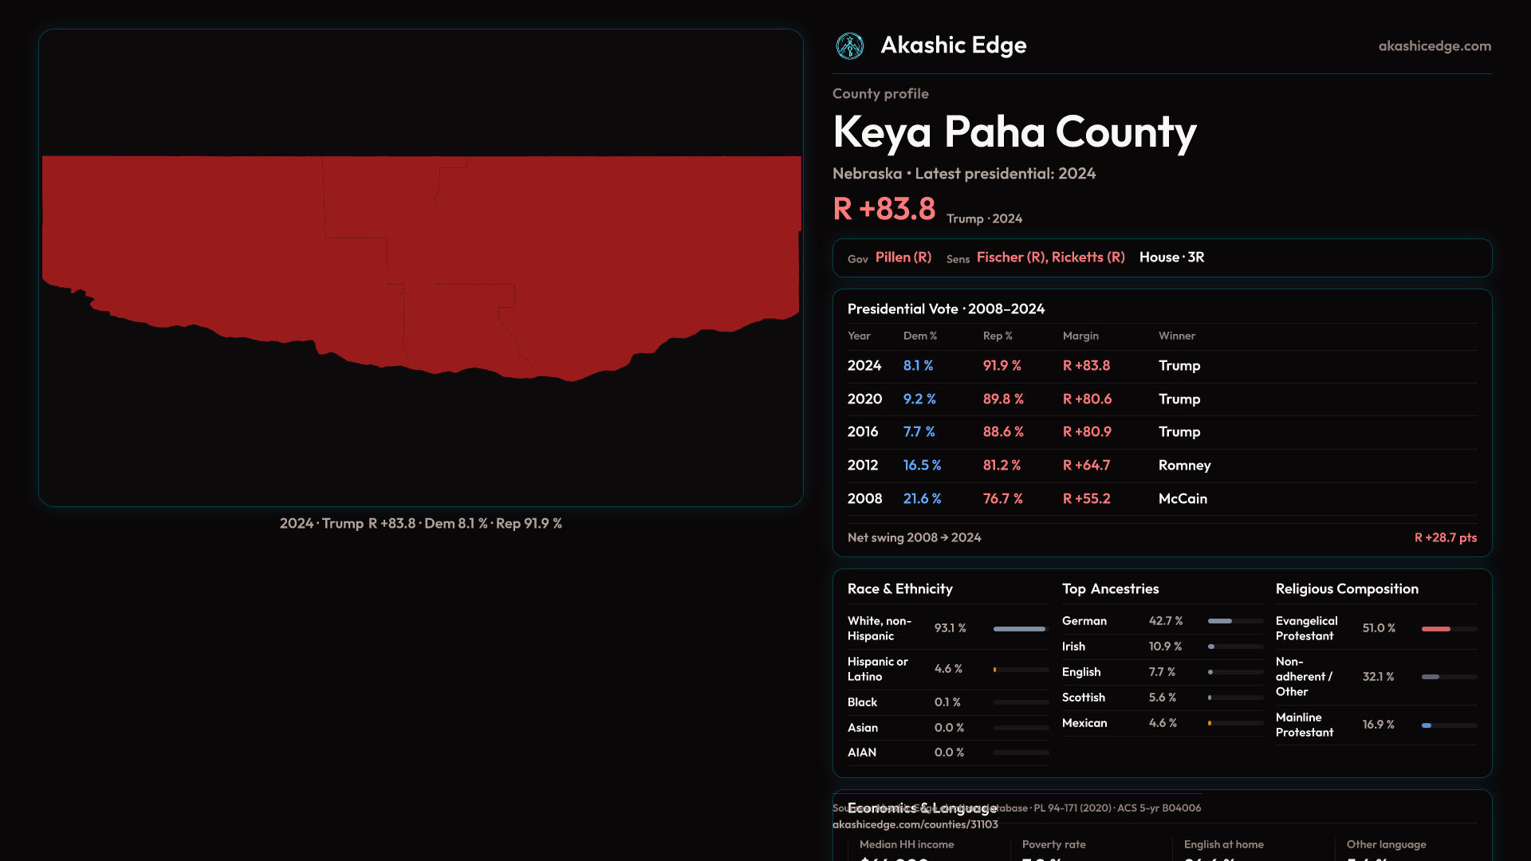Select Governor Pillen (R) link
The image size is (1531, 861).
tap(903, 258)
